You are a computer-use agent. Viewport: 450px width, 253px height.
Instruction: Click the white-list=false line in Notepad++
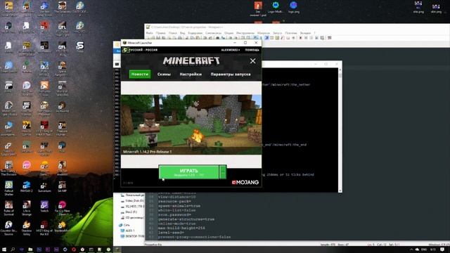click(176, 210)
